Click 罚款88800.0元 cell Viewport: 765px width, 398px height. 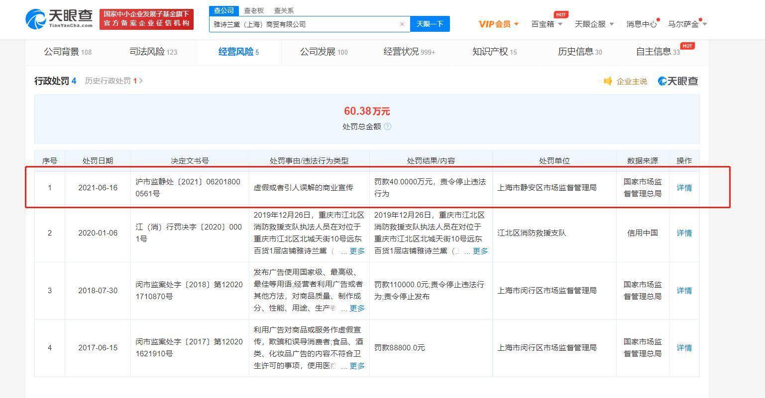(400, 348)
